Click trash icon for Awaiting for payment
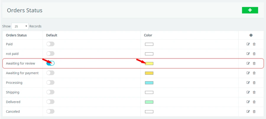Image resolution: width=266 pixels, height=119 pixels. coord(254,73)
